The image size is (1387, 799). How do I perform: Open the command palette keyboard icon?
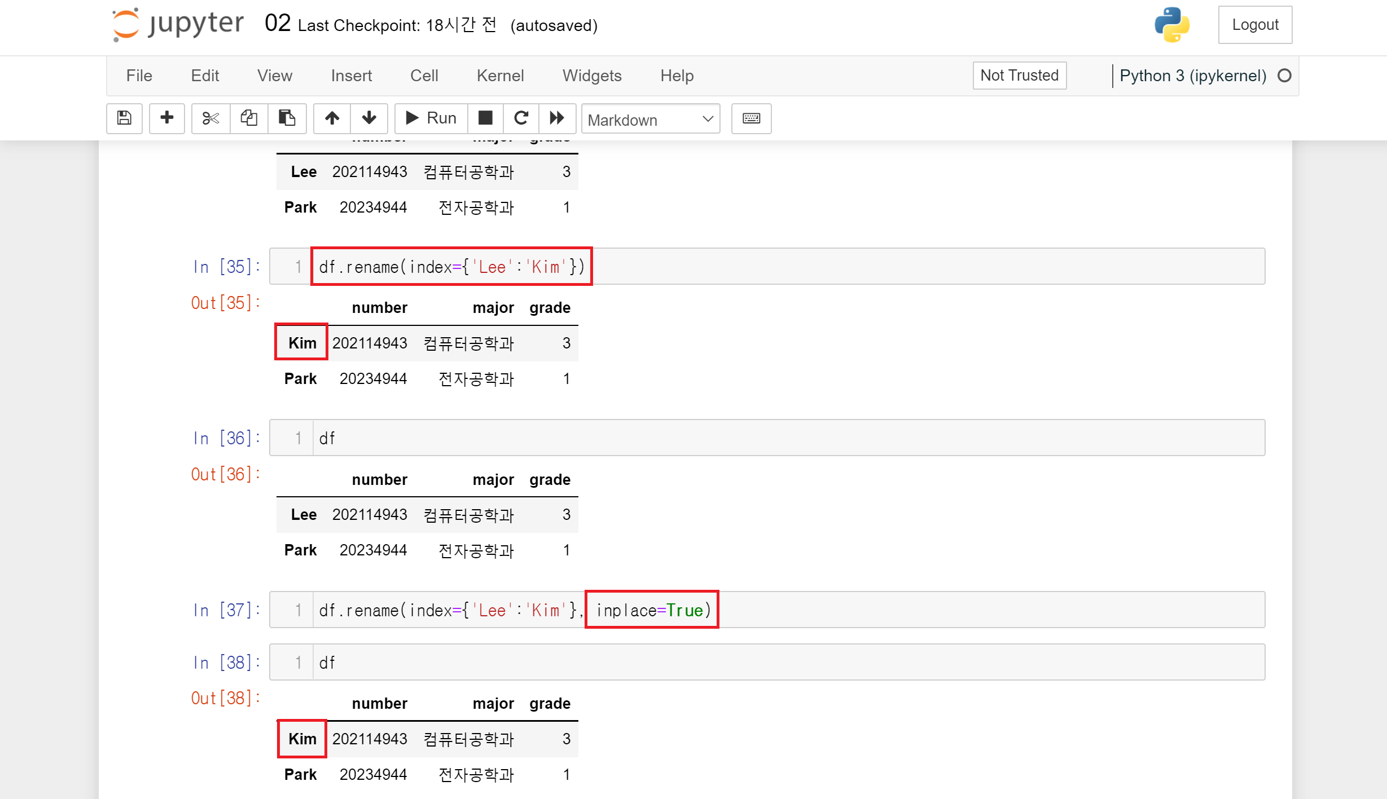(x=751, y=118)
